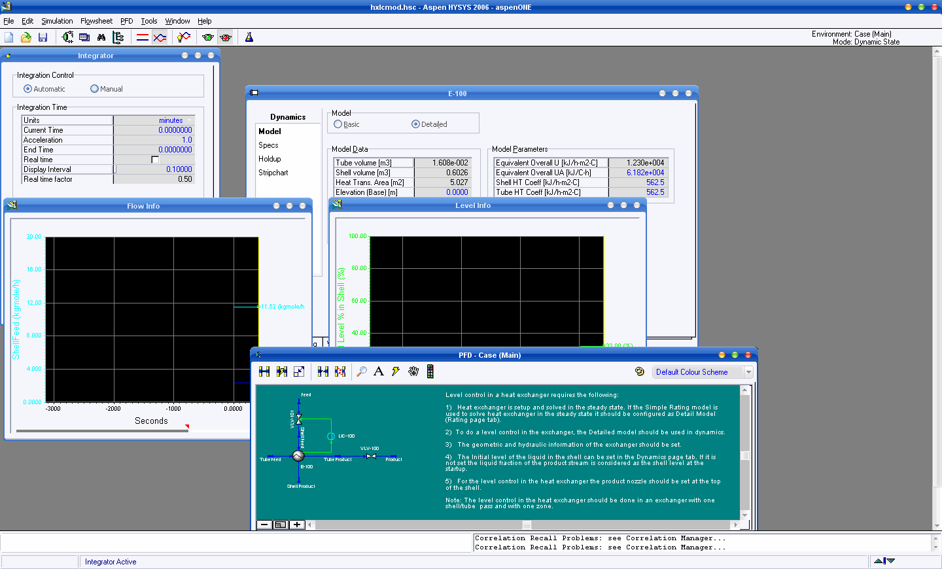Viewport: 942px width, 569px height.
Task: Click the PFD horizontal scrollbar thumb
Action: click(527, 525)
